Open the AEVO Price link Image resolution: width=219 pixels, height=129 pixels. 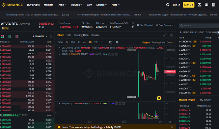[25, 24]
